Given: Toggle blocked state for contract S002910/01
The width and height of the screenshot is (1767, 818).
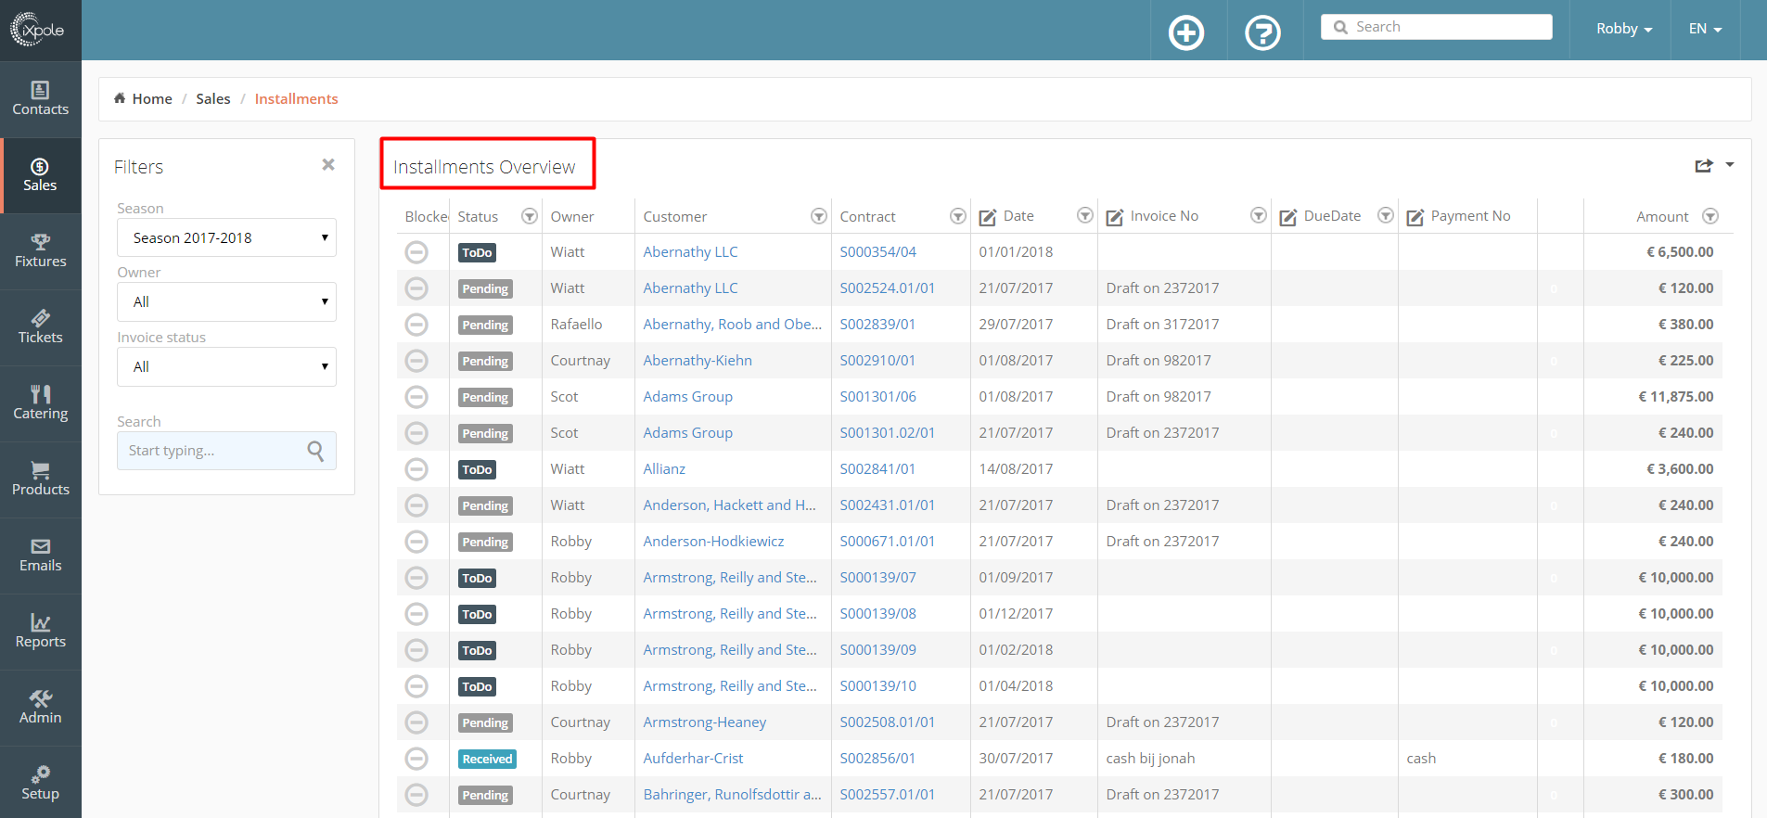Looking at the screenshot, I should click(x=416, y=361).
